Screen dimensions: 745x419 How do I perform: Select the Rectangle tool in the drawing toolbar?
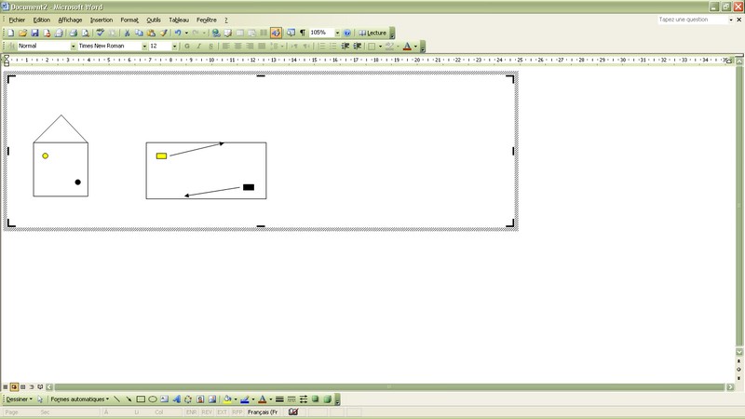141,399
